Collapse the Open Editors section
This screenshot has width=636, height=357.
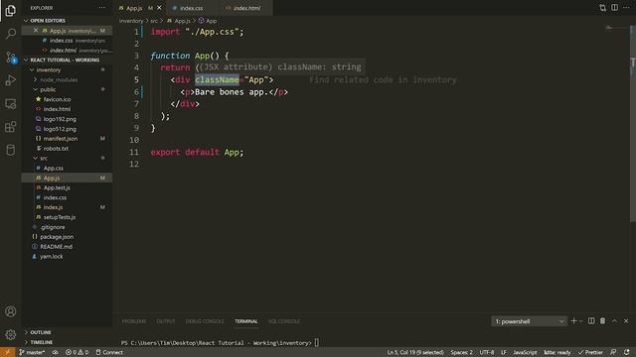pos(67,20)
